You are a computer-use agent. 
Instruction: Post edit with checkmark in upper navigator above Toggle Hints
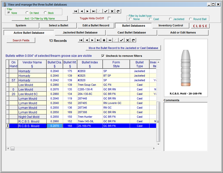(106, 11)
